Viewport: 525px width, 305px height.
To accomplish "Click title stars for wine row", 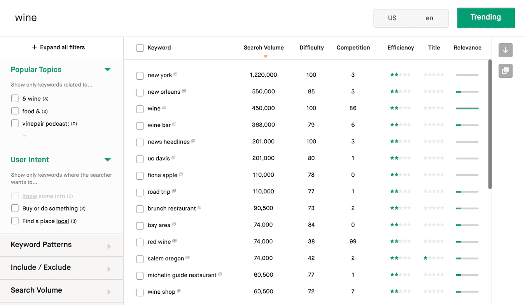I will pyautogui.click(x=434, y=108).
